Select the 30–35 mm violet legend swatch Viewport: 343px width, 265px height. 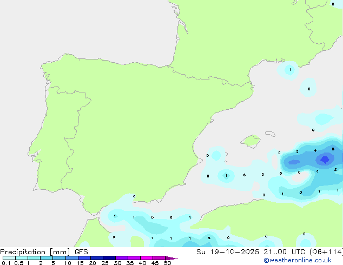(x=122, y=258)
